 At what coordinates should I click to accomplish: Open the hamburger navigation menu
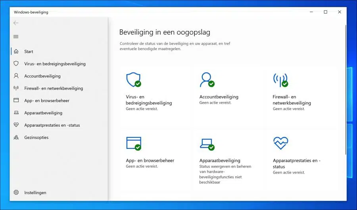(16, 37)
